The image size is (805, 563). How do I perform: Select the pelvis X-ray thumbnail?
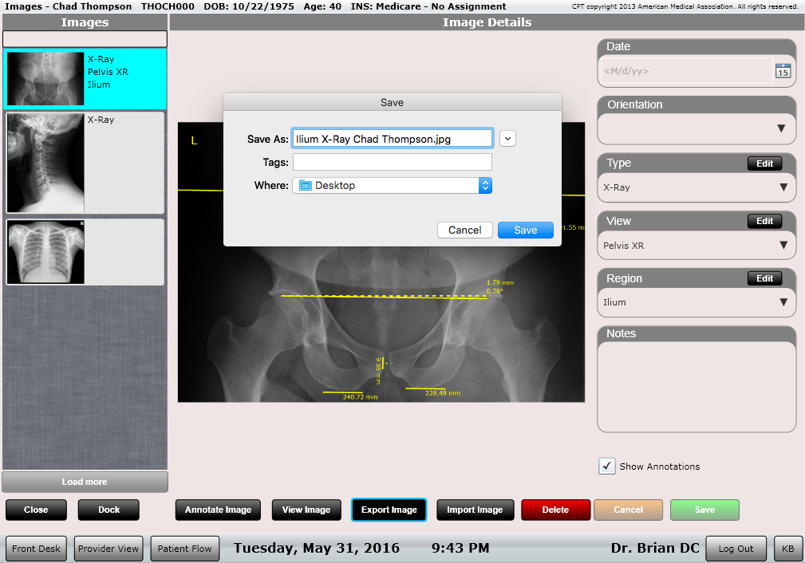click(x=45, y=79)
